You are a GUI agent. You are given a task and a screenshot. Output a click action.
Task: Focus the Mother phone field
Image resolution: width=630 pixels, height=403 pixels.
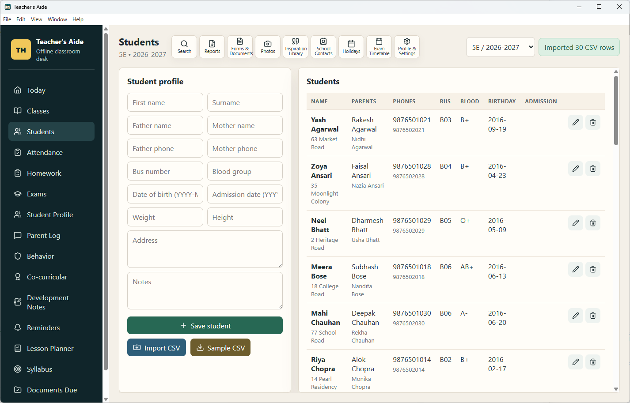coord(245,148)
